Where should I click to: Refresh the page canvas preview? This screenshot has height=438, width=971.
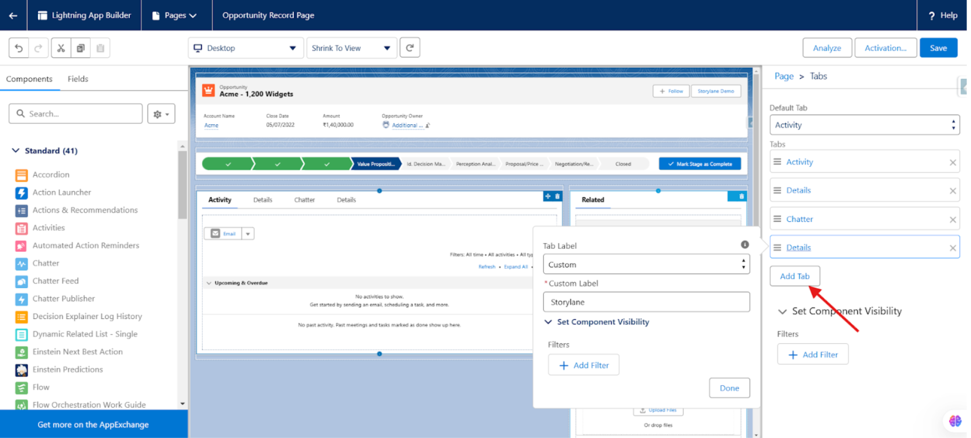(x=410, y=48)
